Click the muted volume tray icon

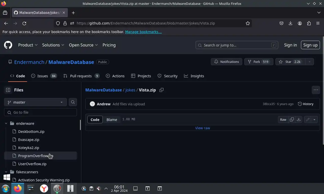[x=99, y=188]
